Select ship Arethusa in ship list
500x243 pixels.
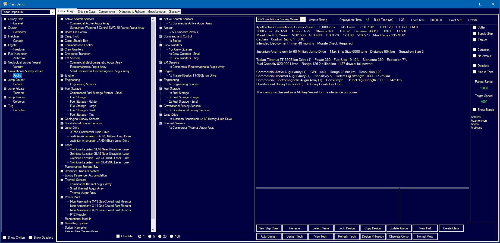[x=476, y=128]
